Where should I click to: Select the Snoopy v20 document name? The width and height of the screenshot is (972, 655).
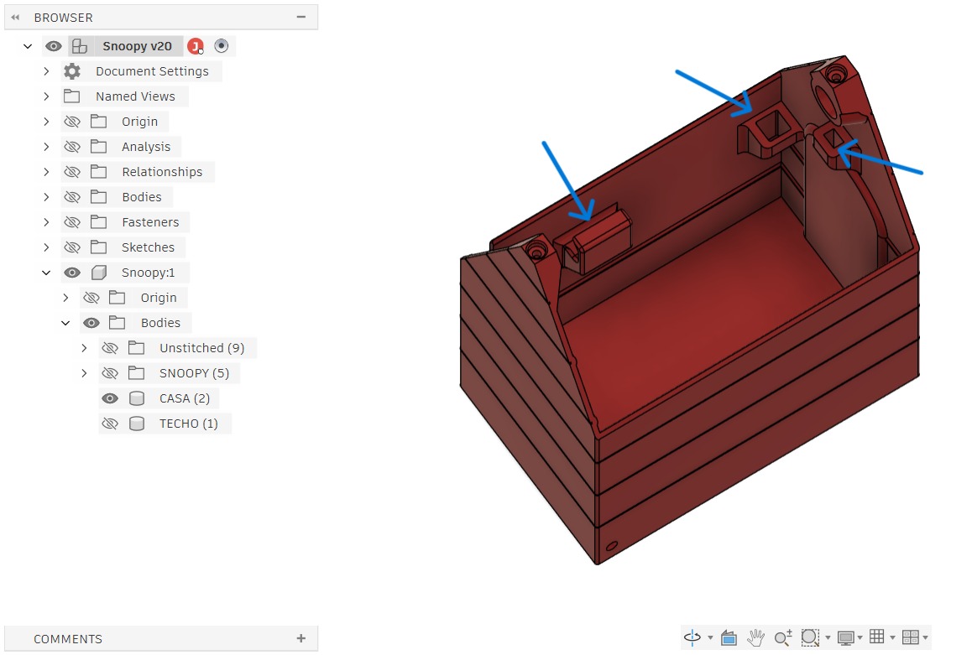(x=137, y=46)
